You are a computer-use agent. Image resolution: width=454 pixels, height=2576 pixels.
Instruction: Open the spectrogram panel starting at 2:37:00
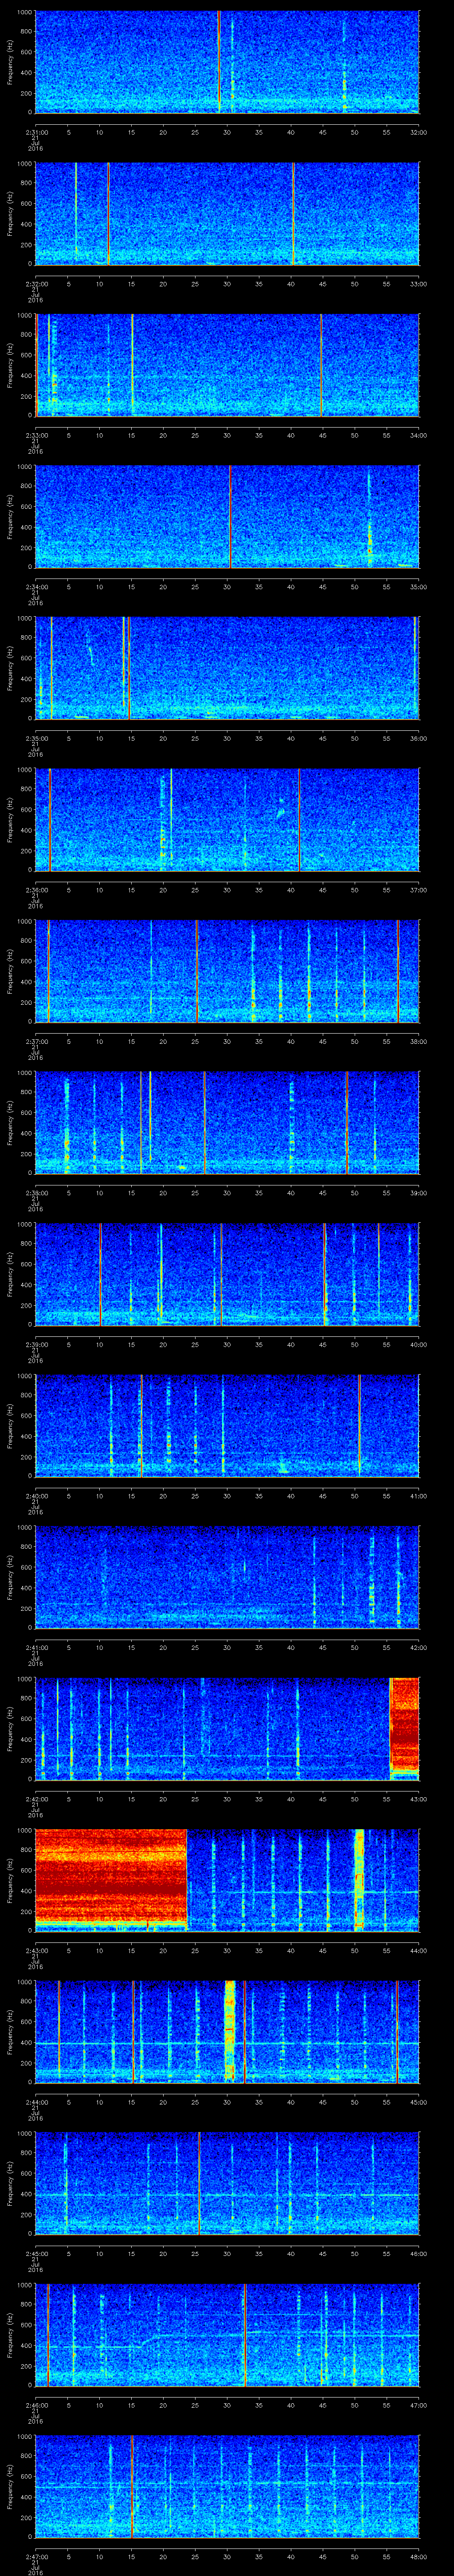pos(227,971)
